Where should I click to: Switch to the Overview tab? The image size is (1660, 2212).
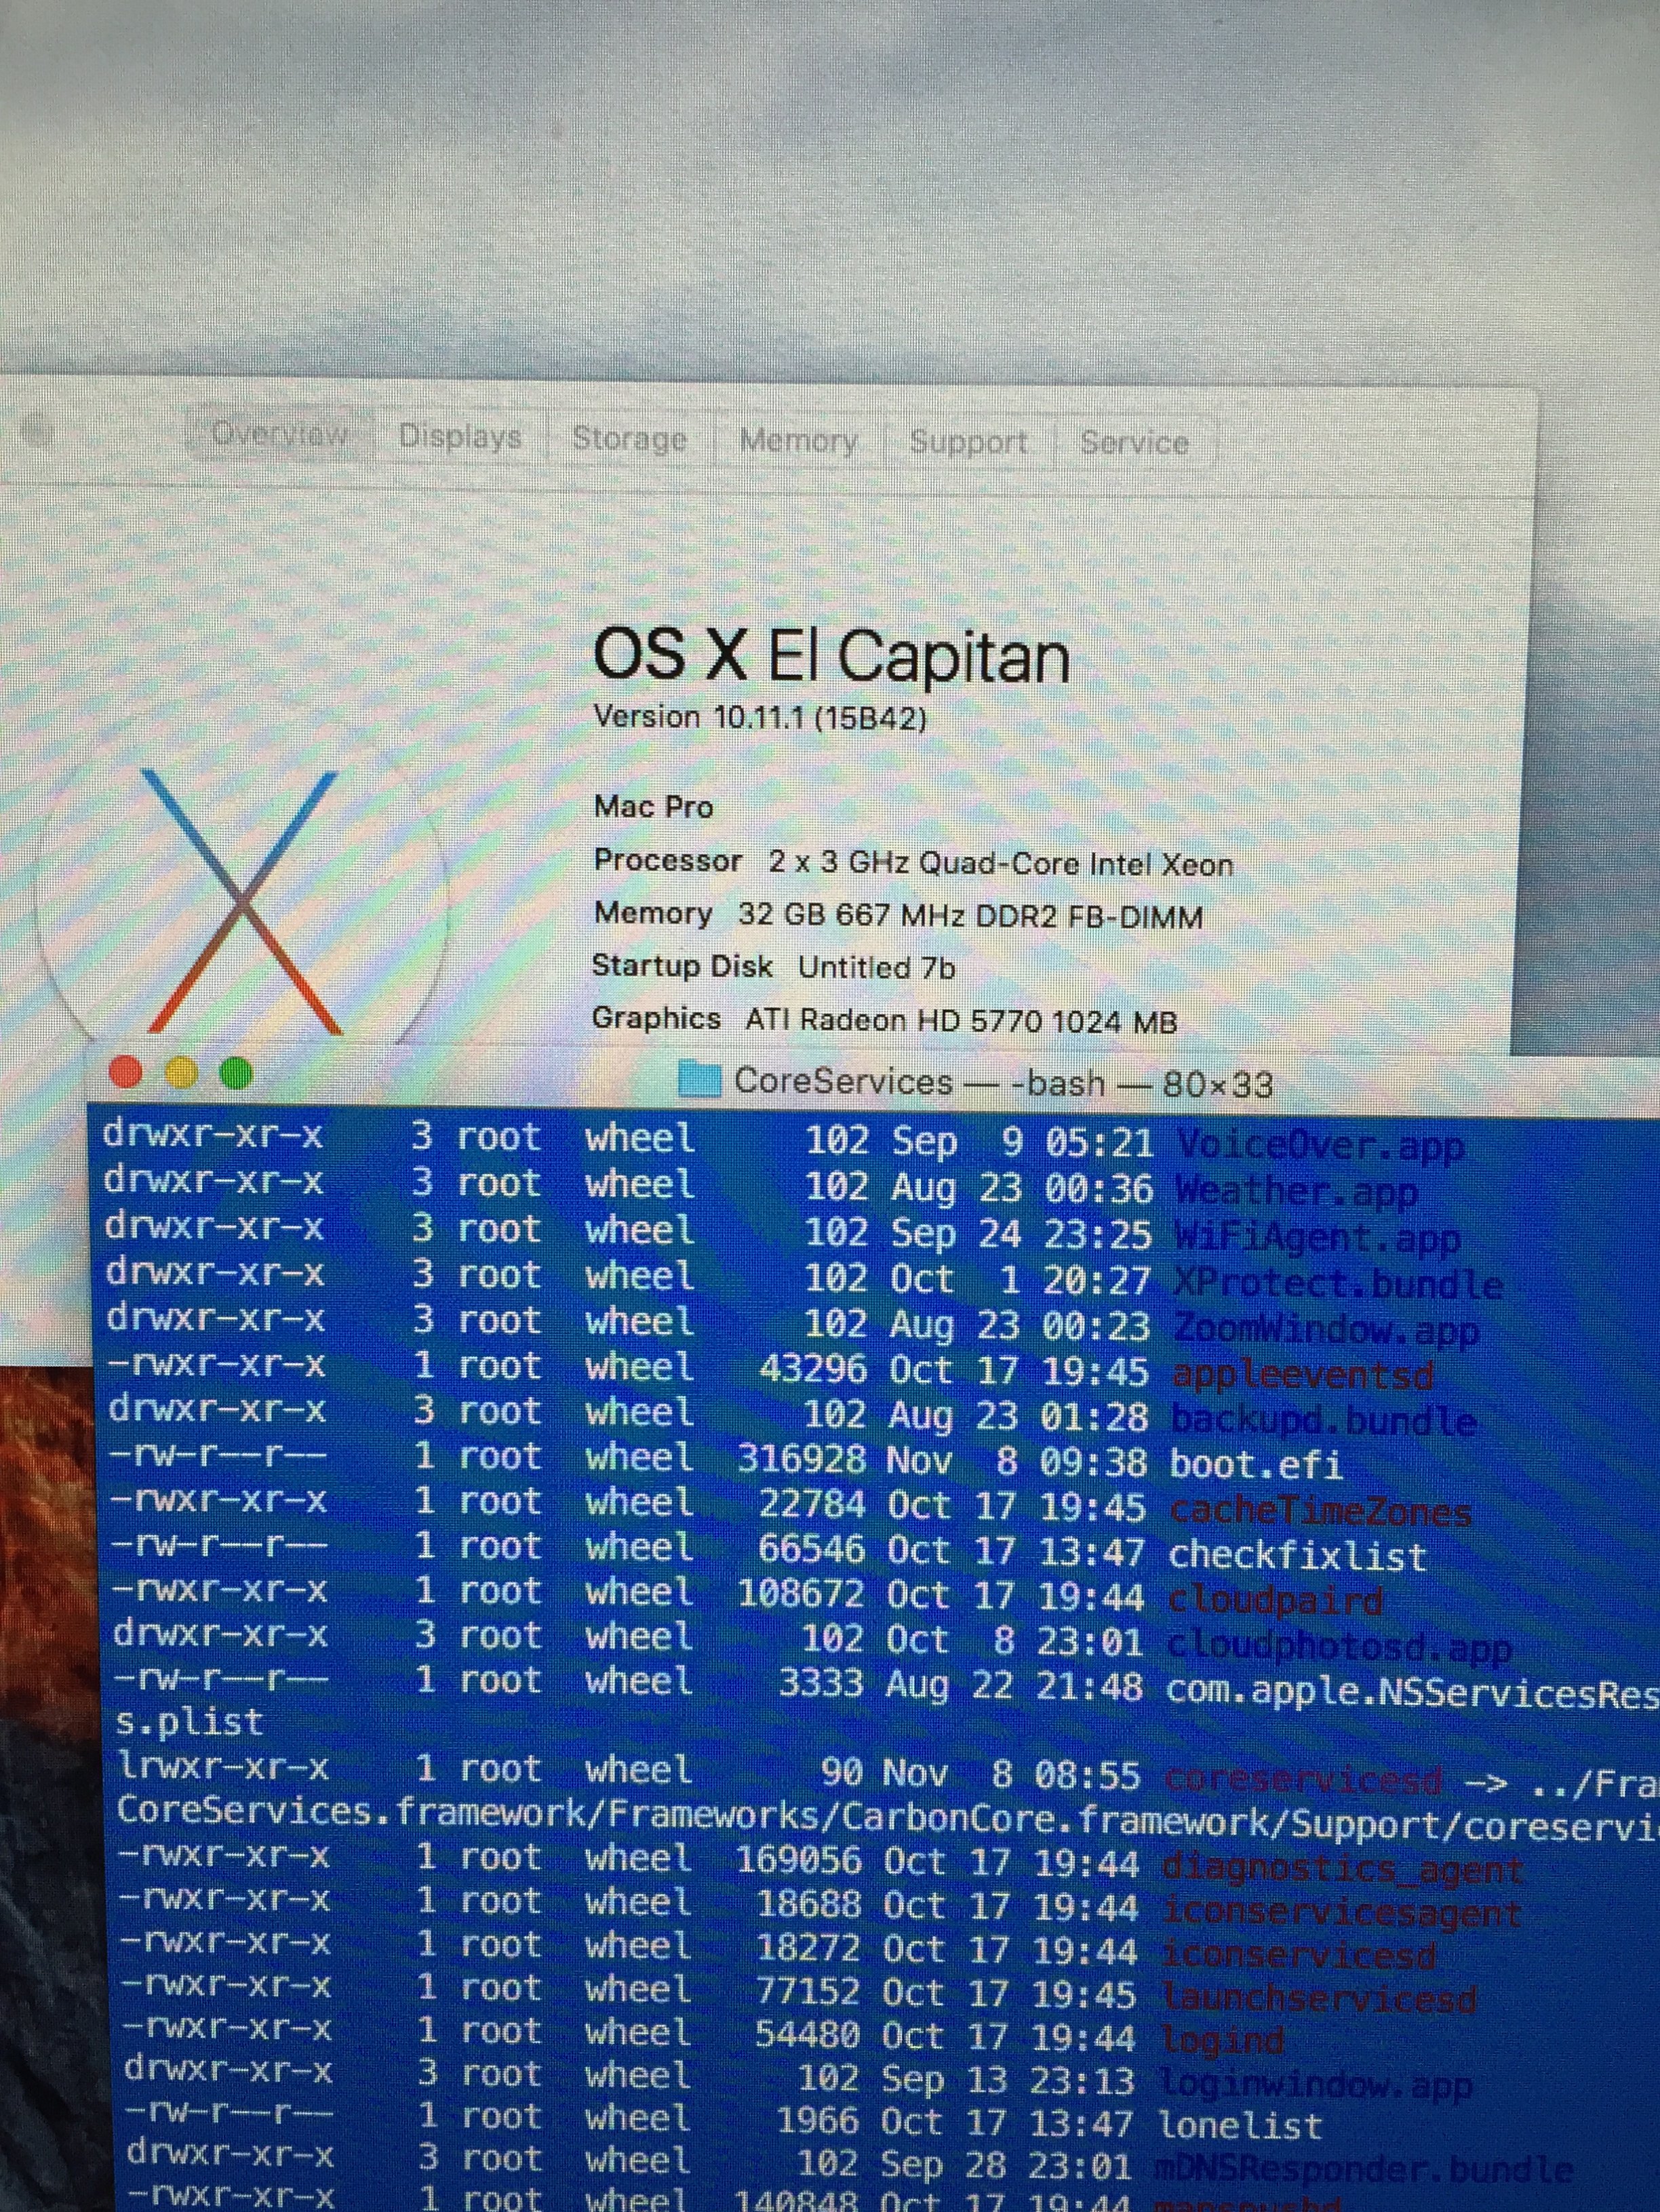click(x=280, y=435)
